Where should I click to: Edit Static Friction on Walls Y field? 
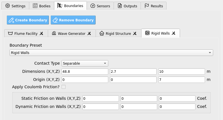(x=139, y=99)
